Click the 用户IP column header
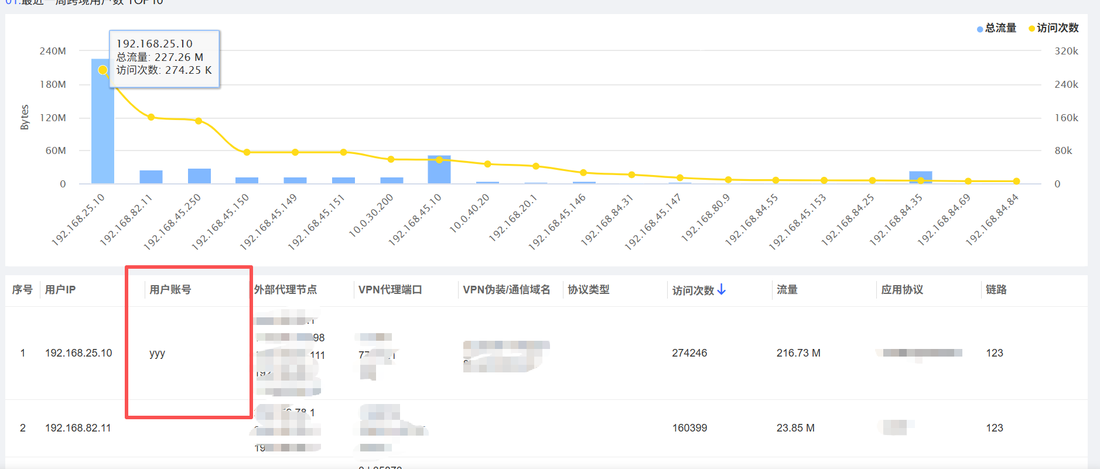Screen dimensions: 1100x469 point(60,290)
